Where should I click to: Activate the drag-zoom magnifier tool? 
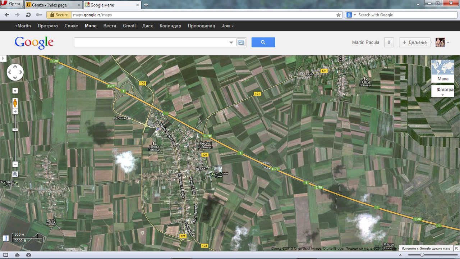tap(15, 174)
